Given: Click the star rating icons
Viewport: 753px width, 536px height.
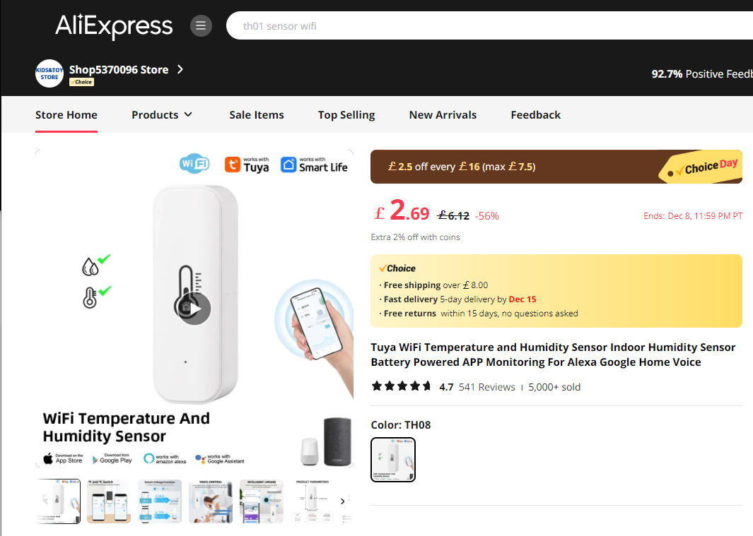Looking at the screenshot, I should [402, 386].
